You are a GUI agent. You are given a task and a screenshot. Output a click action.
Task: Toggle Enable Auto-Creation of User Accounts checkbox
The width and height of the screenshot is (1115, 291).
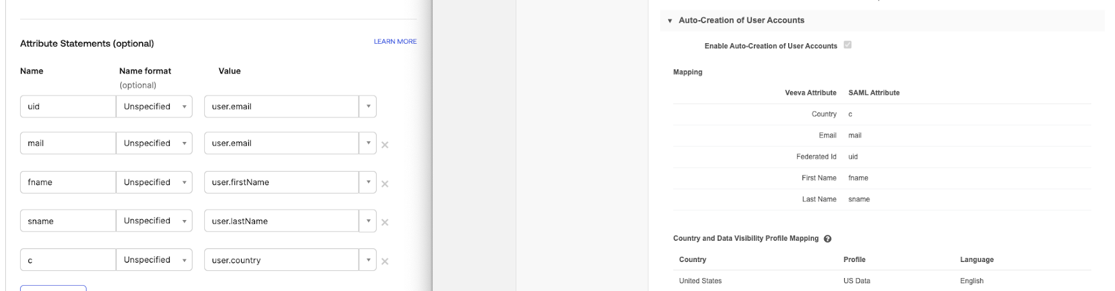[848, 45]
